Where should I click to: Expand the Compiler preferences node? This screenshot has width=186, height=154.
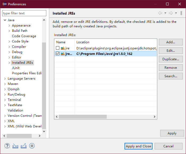(9, 47)
